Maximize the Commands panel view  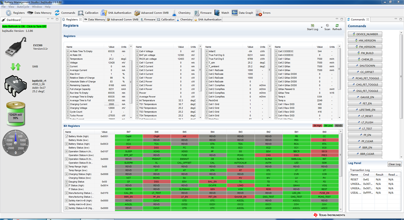coord(400,19)
